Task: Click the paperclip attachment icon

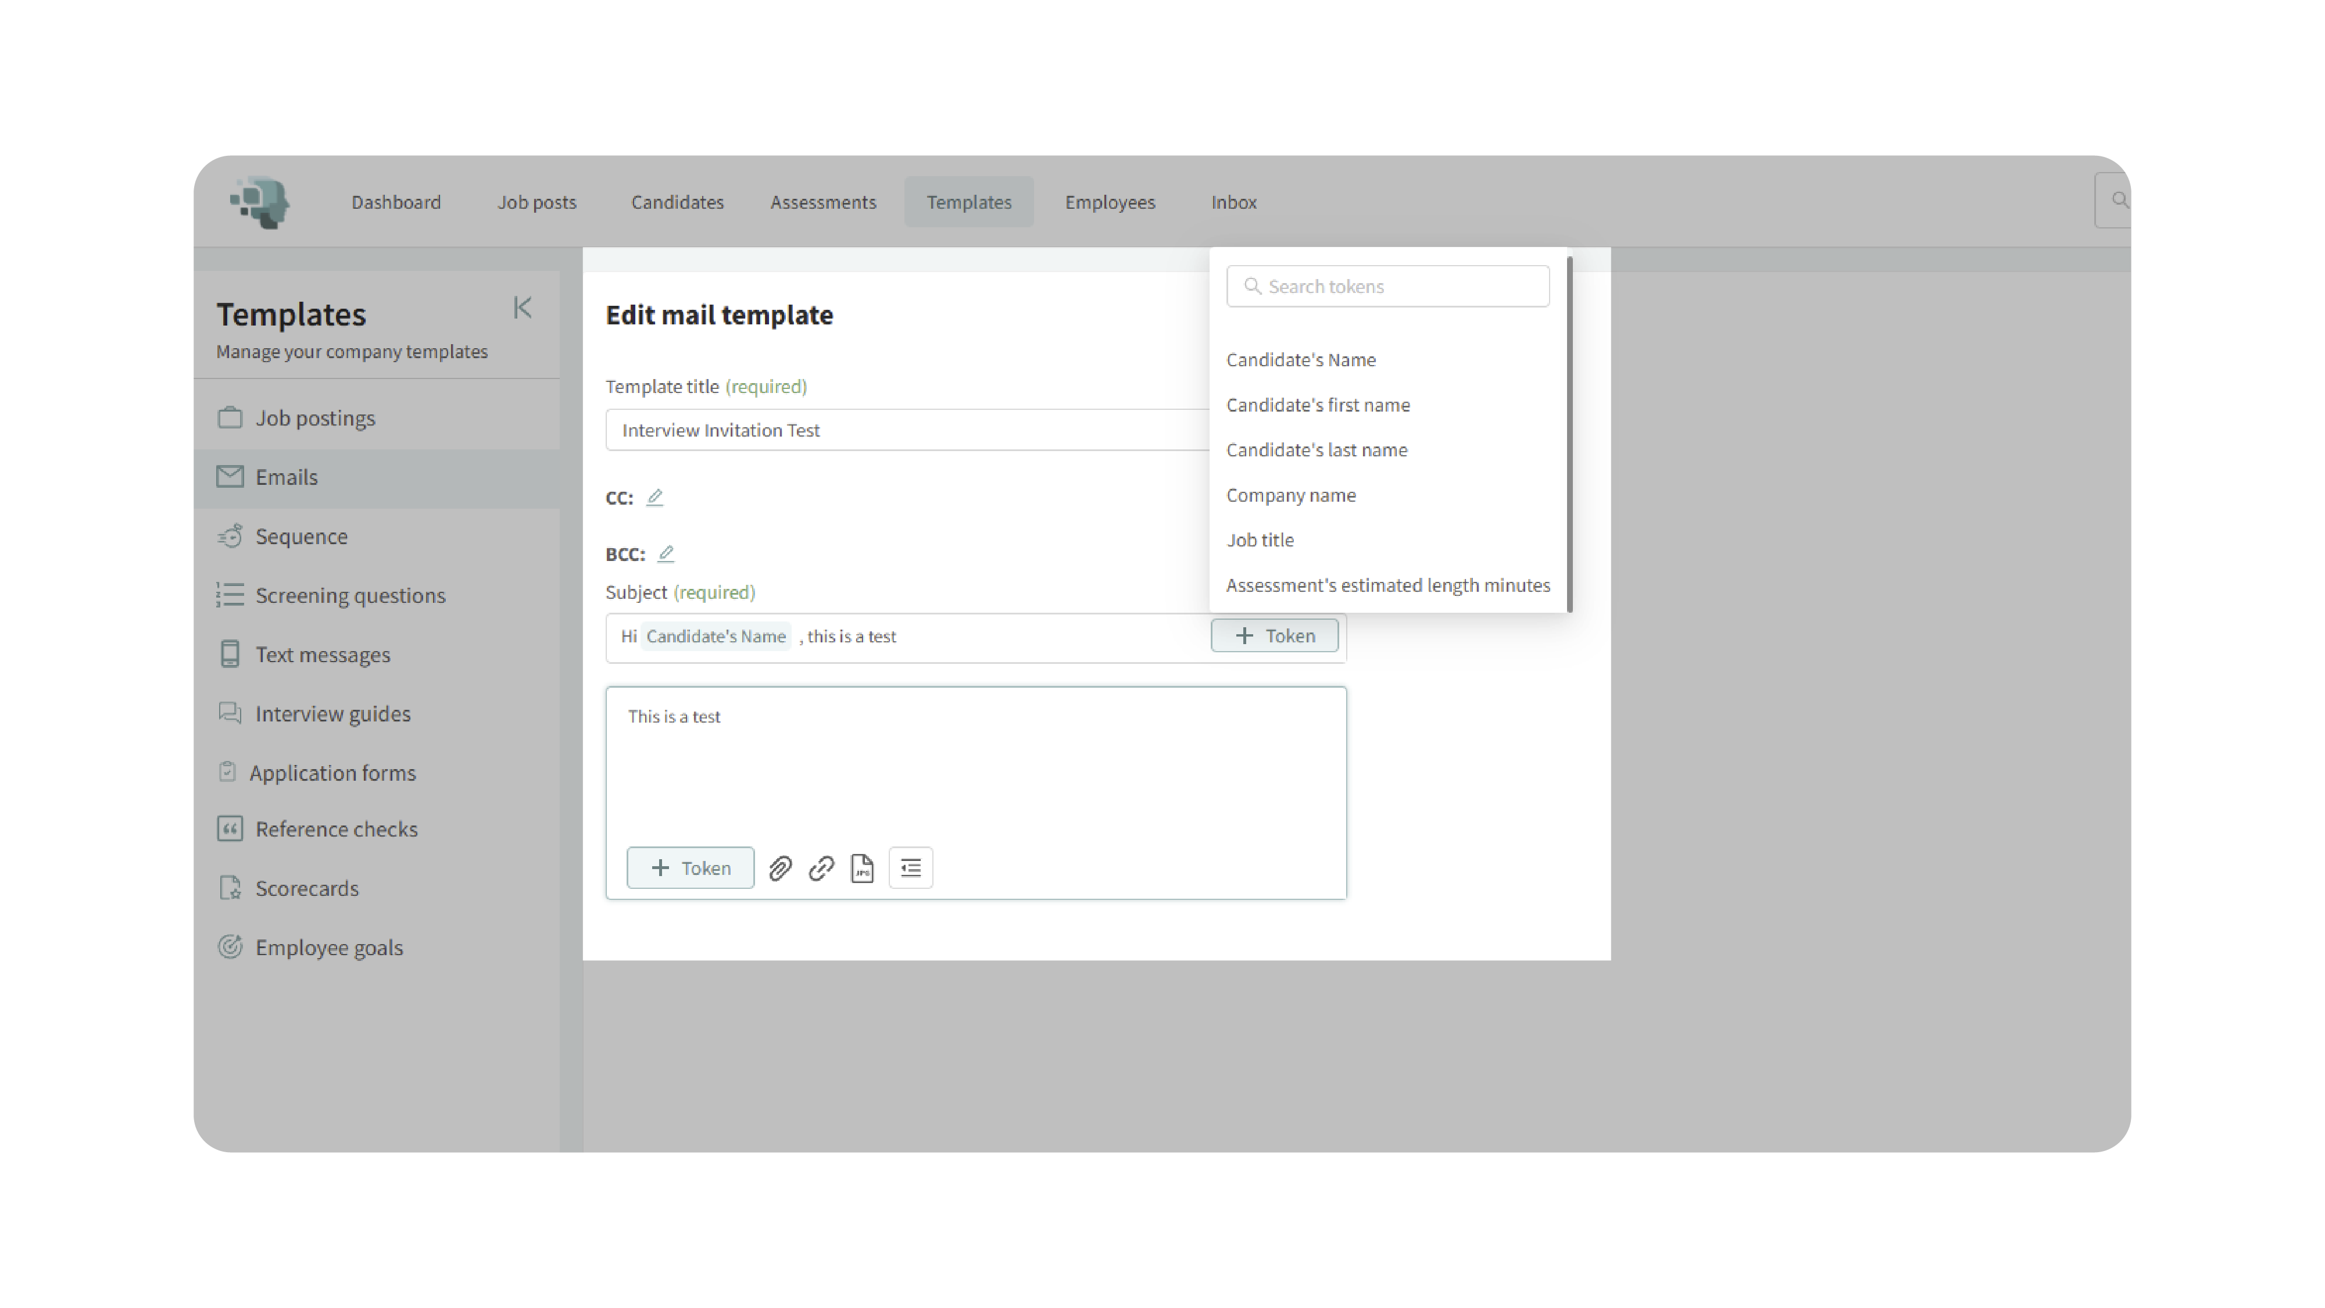Action: pyautogui.click(x=780, y=869)
